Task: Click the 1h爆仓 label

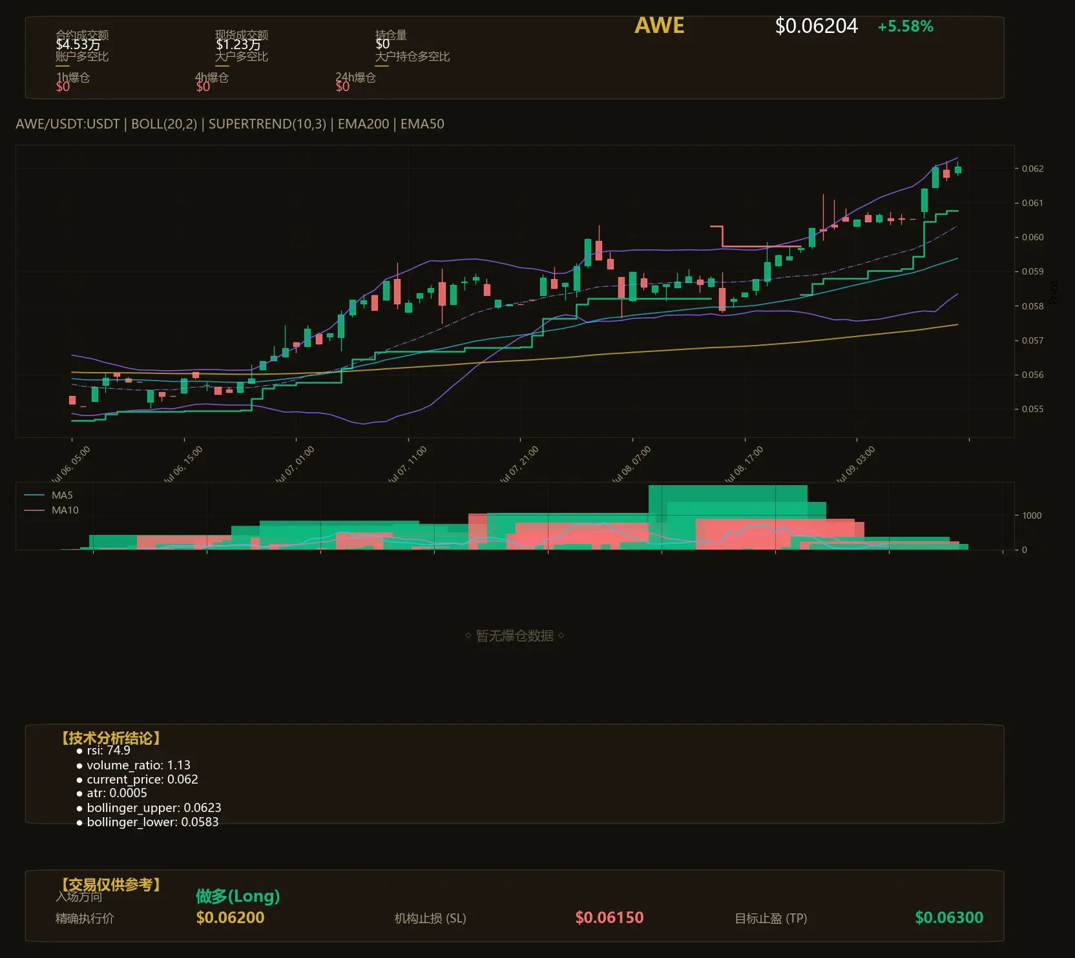Action: pos(72,78)
